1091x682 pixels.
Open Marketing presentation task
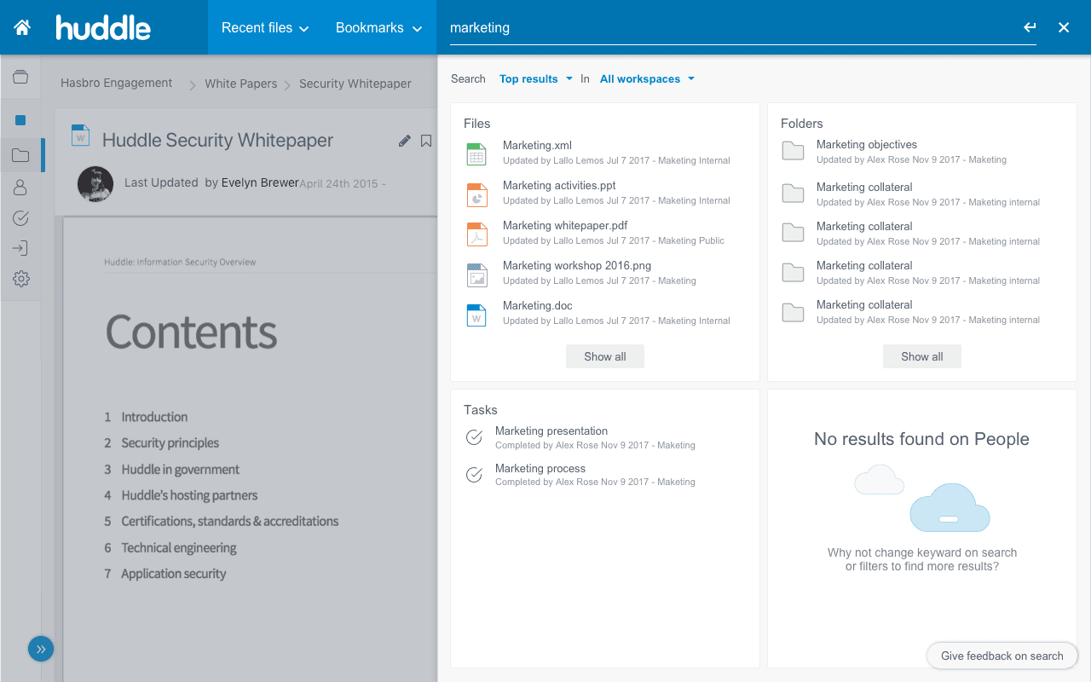pyautogui.click(x=551, y=431)
